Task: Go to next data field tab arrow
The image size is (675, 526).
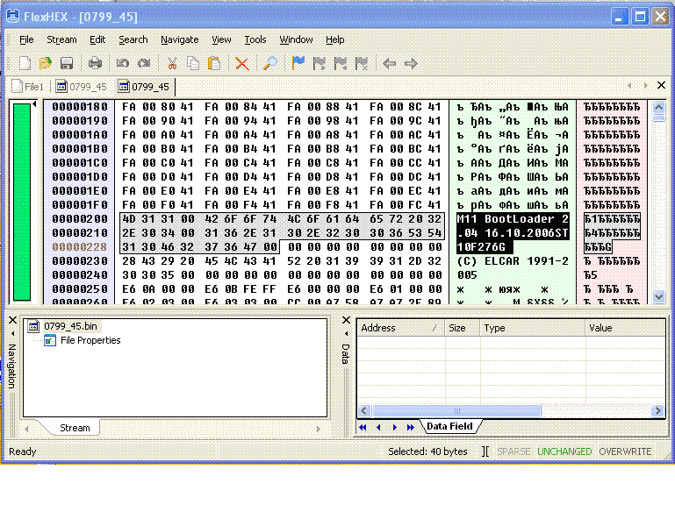Action: pyautogui.click(x=395, y=427)
